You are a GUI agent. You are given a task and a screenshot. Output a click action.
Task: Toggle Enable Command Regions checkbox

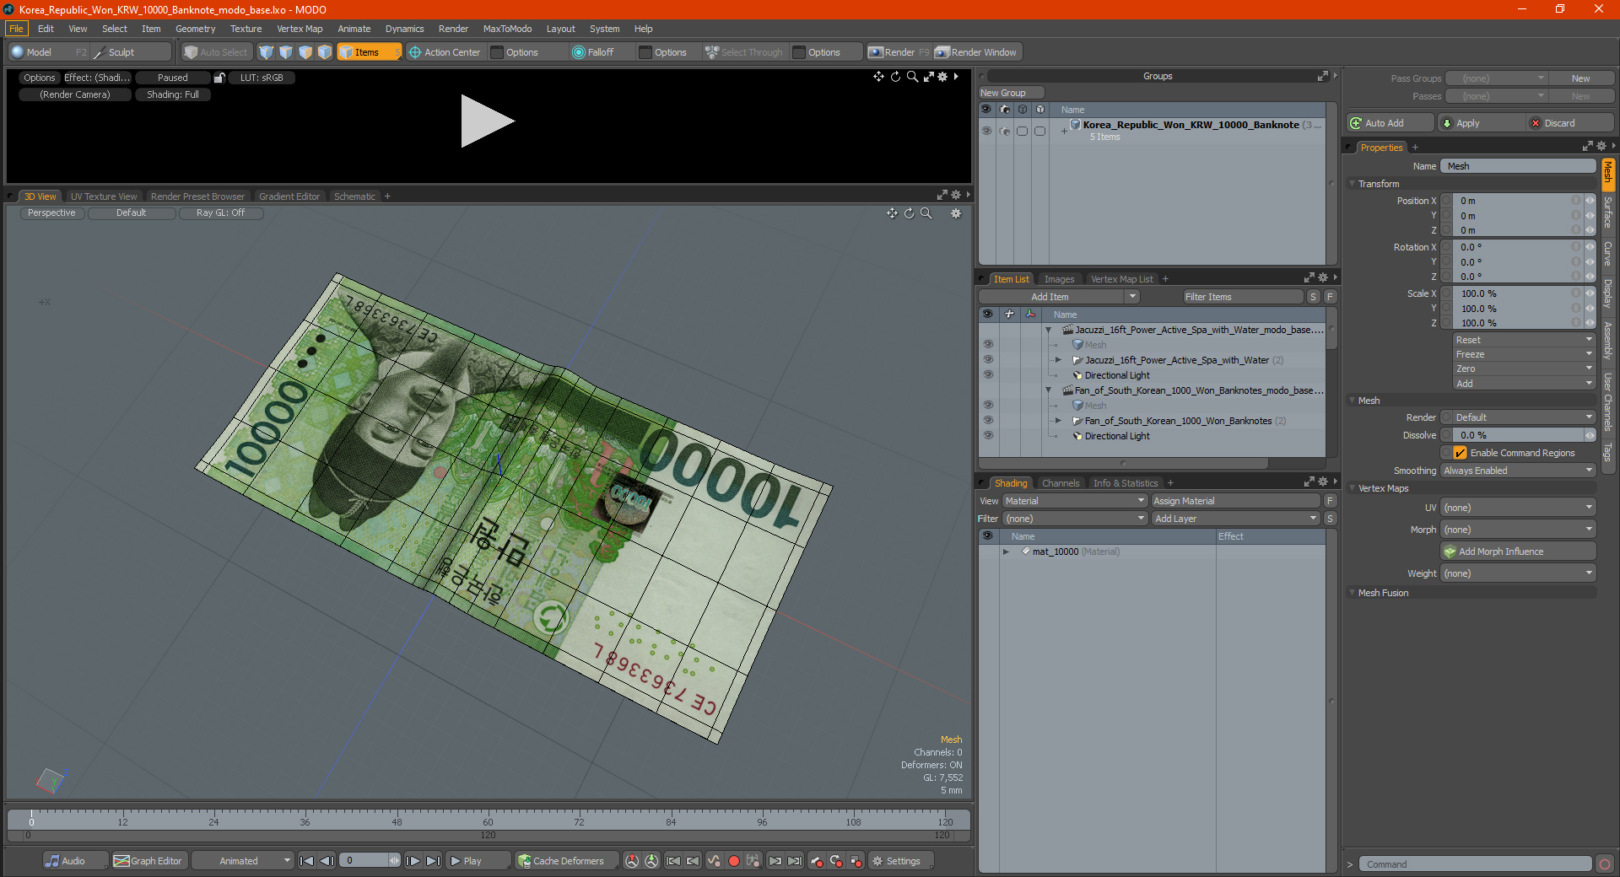pos(1461,453)
